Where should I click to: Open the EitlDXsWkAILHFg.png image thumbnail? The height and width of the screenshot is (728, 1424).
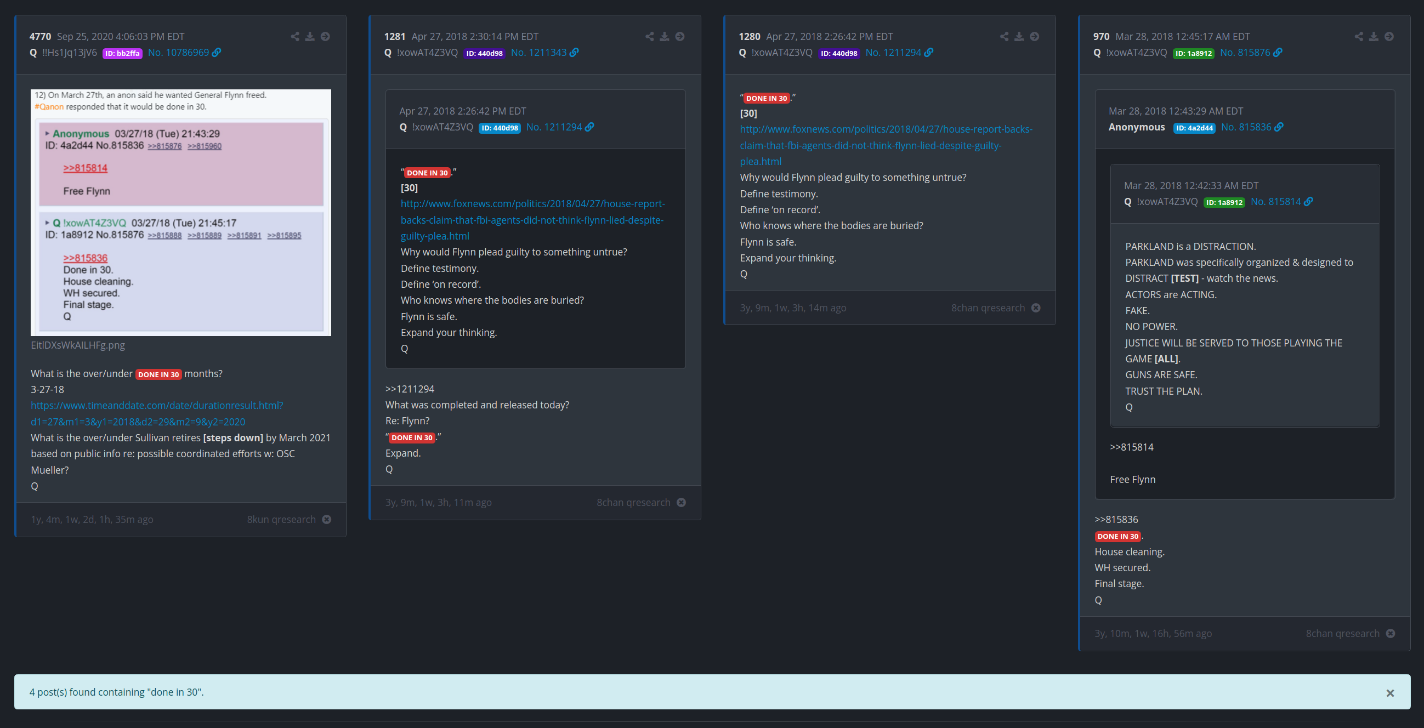[181, 213]
